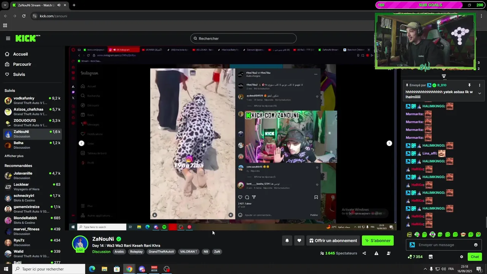The height and width of the screenshot is (274, 487).
Task: Open Azizos_chafchaa channel
Action: [32, 112]
